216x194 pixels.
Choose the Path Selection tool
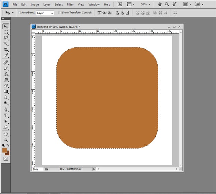6,122
